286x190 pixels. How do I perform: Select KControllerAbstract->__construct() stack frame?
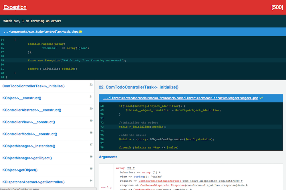coord(47,110)
